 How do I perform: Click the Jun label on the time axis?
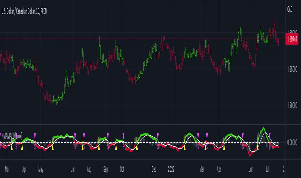(251, 169)
